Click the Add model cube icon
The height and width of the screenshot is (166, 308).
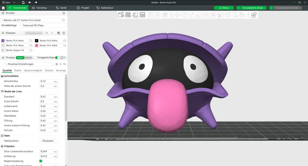pyautogui.click(x=121, y=15)
